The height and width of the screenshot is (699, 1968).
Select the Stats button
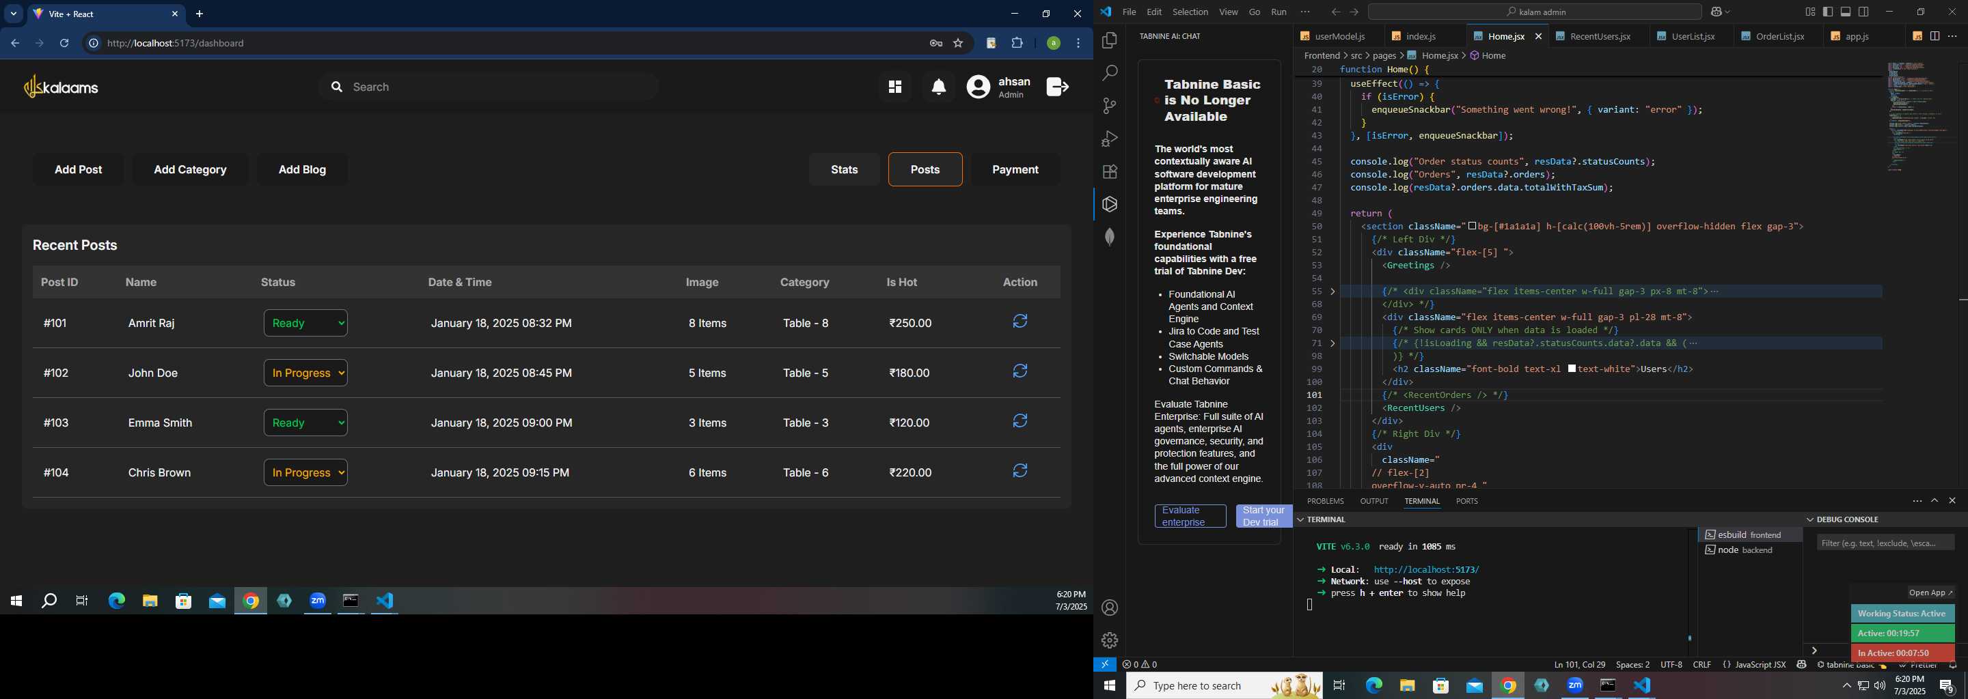(844, 169)
